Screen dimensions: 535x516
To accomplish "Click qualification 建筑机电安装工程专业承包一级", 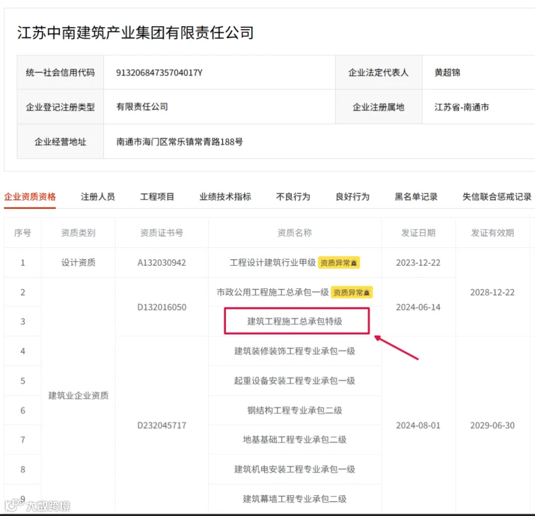I will (x=295, y=469).
